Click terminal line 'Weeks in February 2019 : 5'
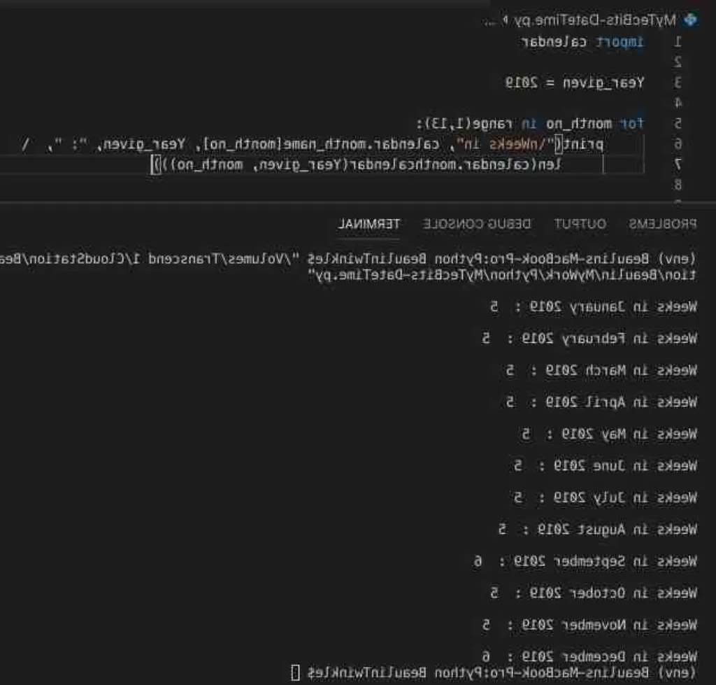The height and width of the screenshot is (685, 716). point(589,338)
